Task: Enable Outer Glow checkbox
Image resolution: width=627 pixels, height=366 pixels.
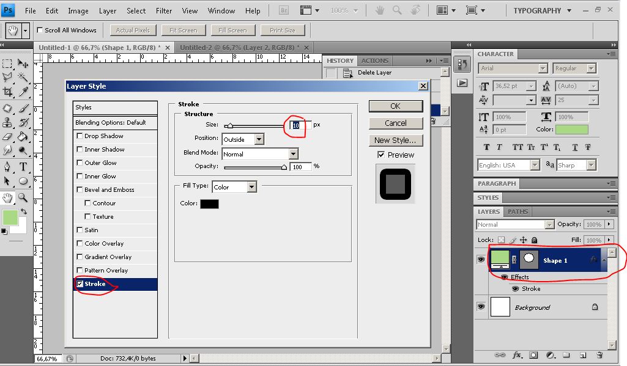Action: click(80, 163)
